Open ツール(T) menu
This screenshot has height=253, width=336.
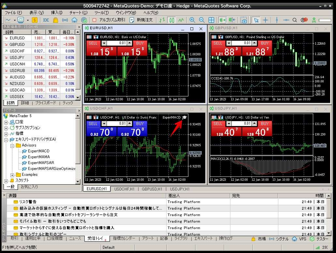click(102, 13)
